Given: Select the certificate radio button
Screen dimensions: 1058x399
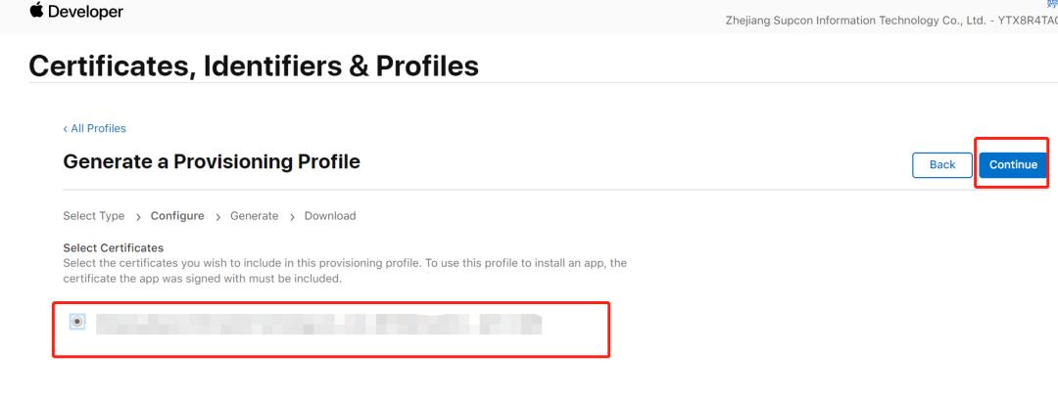Looking at the screenshot, I should pyautogui.click(x=78, y=321).
